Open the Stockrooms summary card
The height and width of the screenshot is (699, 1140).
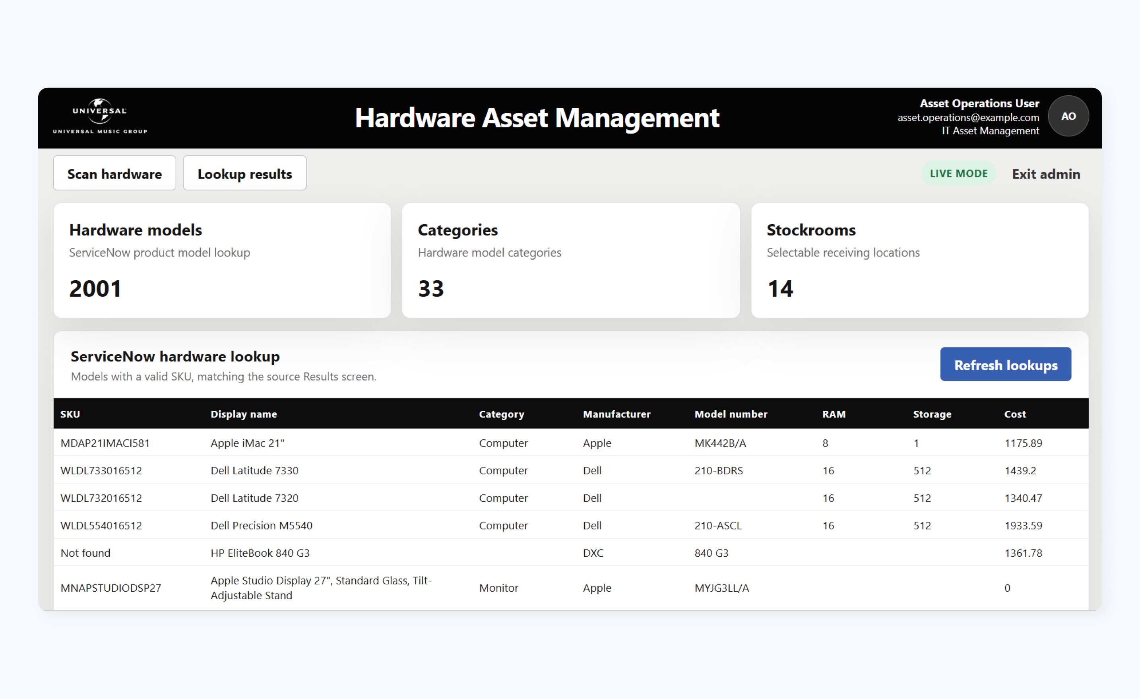coord(920,260)
